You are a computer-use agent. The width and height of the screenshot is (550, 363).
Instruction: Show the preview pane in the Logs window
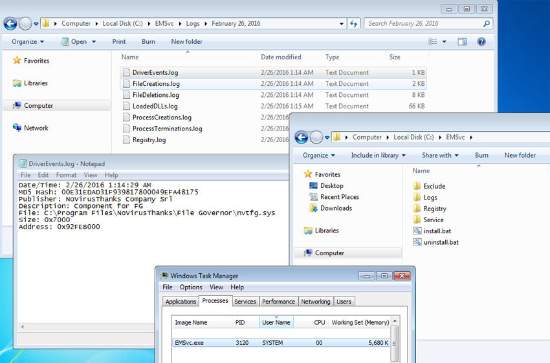462,41
